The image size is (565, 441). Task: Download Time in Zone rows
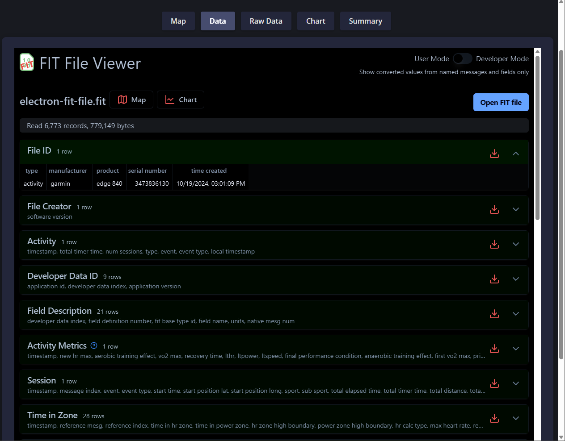click(494, 418)
